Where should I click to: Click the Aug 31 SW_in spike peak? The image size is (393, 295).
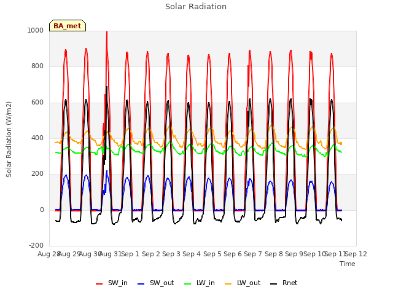coord(107,32)
